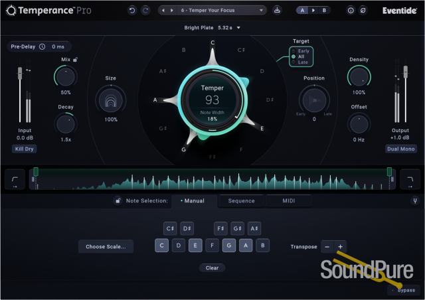Switch to the Manual tab
Image resolution: width=425 pixels, height=300 pixels.
(194, 201)
